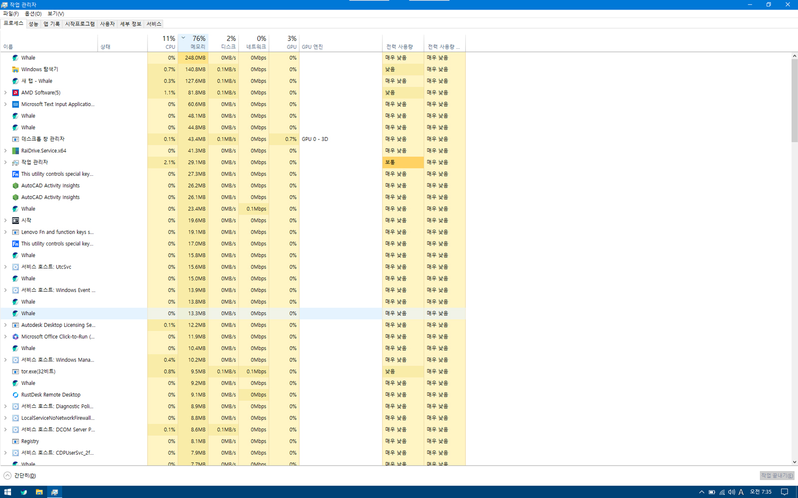
Task: Sort by the CPU column header
Action: tap(163, 42)
